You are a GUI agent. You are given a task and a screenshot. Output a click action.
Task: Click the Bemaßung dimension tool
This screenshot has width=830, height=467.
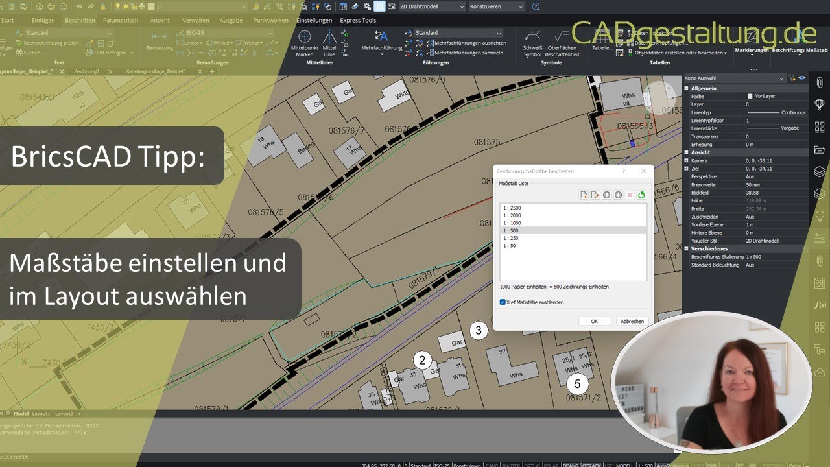point(160,41)
